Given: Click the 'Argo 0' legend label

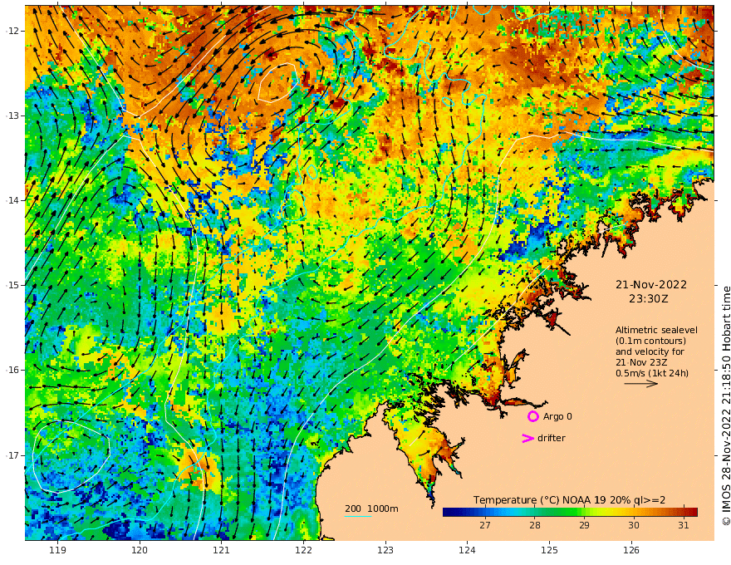Looking at the screenshot, I should click(557, 416).
